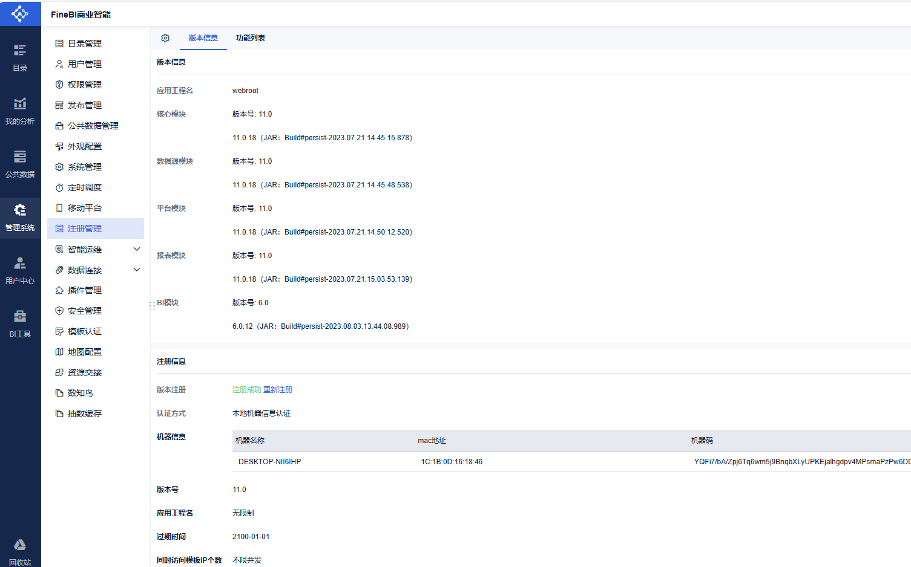The height and width of the screenshot is (567, 911).
Task: Click build text ending 14.50.12.520
Action: [x=323, y=232]
